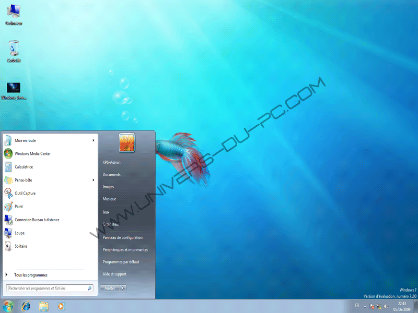The height and width of the screenshot is (313, 418).
Task: Open Outil Capture scissors icon
Action: coord(8,193)
